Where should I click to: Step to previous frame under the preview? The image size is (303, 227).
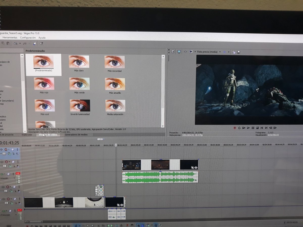(271, 128)
